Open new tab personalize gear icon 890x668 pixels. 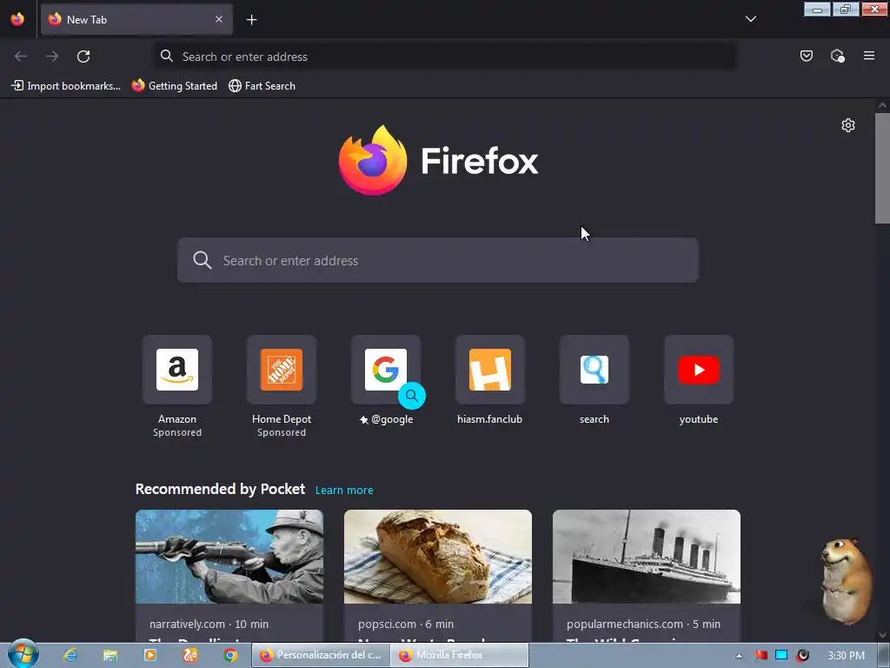pyautogui.click(x=848, y=125)
